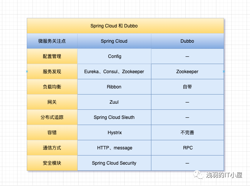Click the 'Spring Cloud' column header
250x186 pixels.
pyautogui.click(x=114, y=41)
